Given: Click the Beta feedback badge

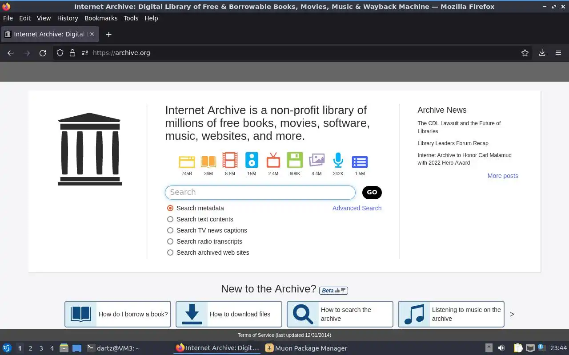Looking at the screenshot, I should [x=333, y=291].
